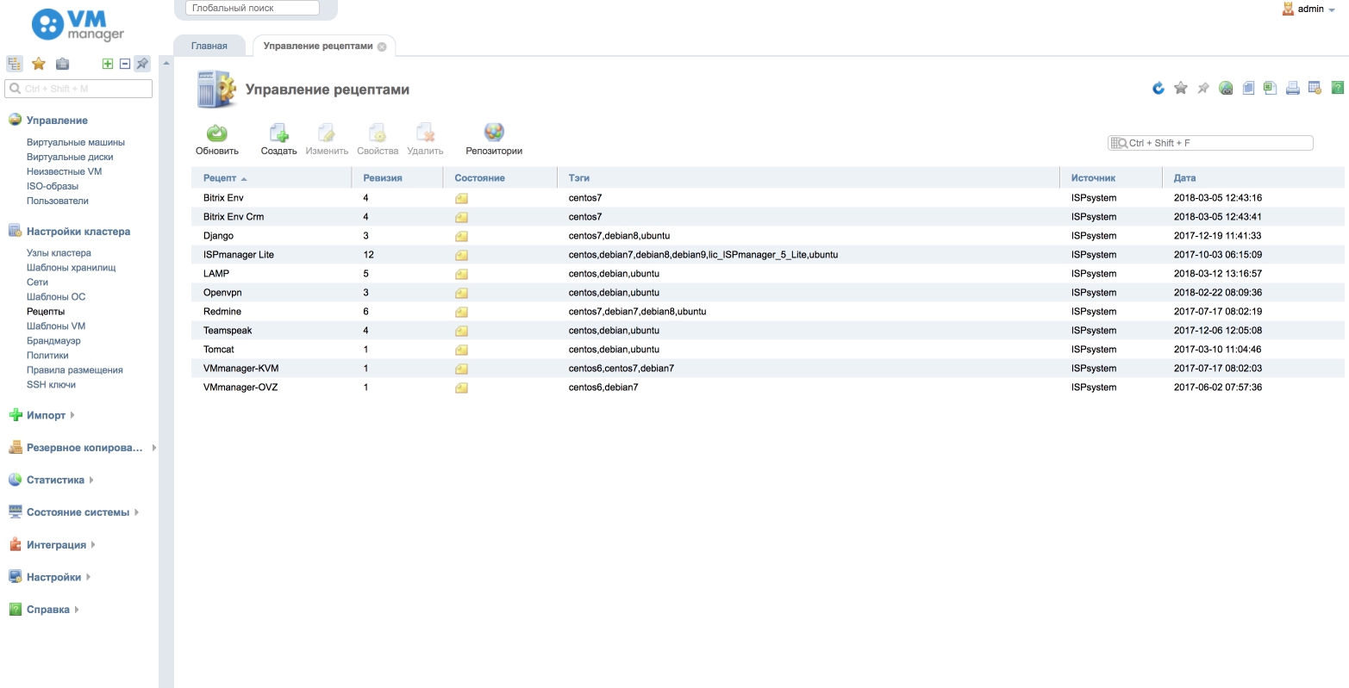Open Репозитории from the toolbar

coord(494,133)
